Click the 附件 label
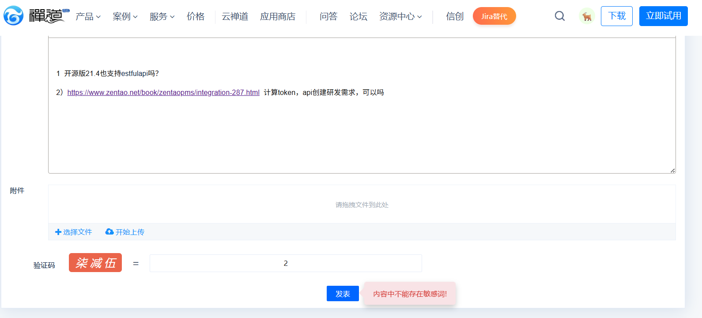 (17, 190)
